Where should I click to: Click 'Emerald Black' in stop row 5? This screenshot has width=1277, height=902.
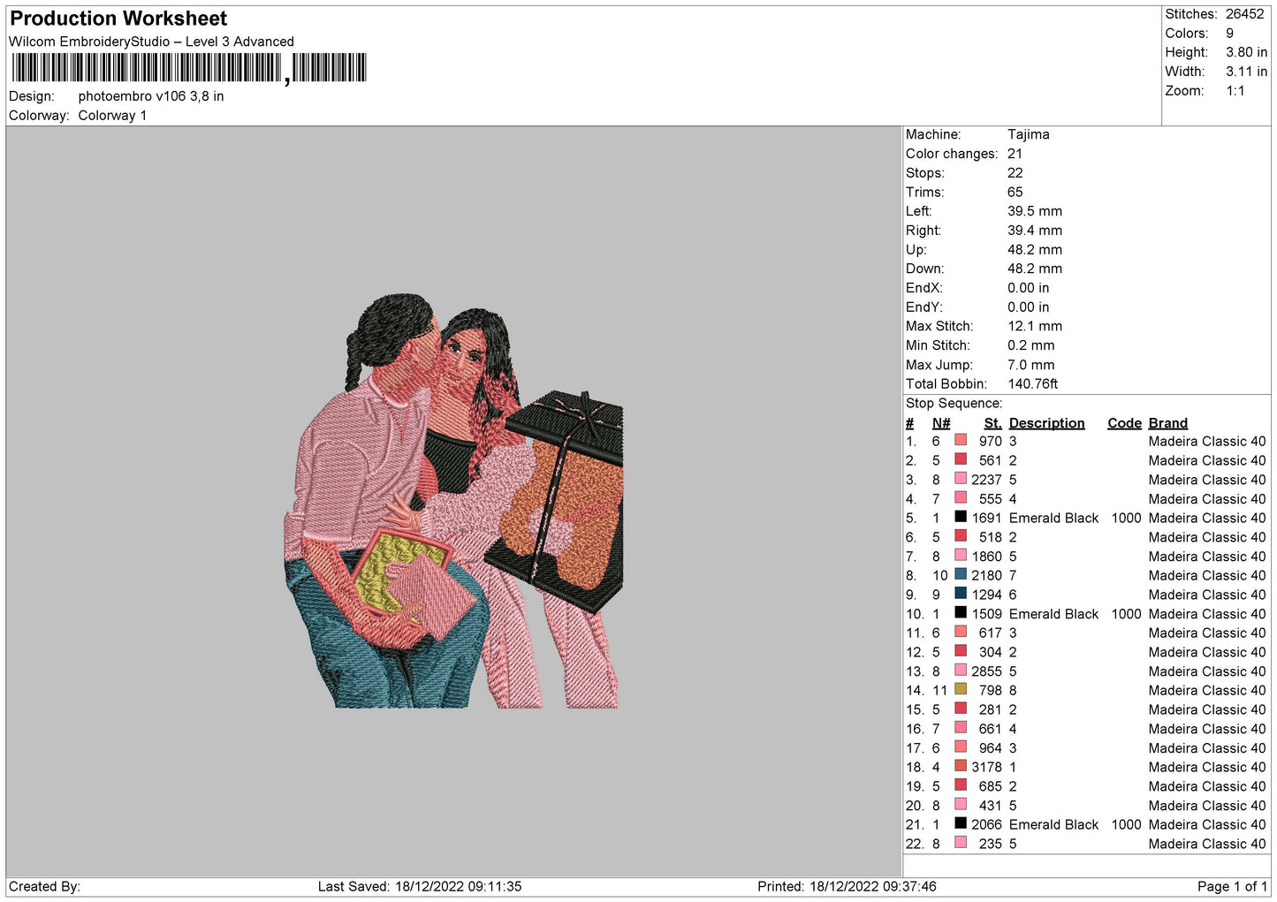click(1053, 519)
